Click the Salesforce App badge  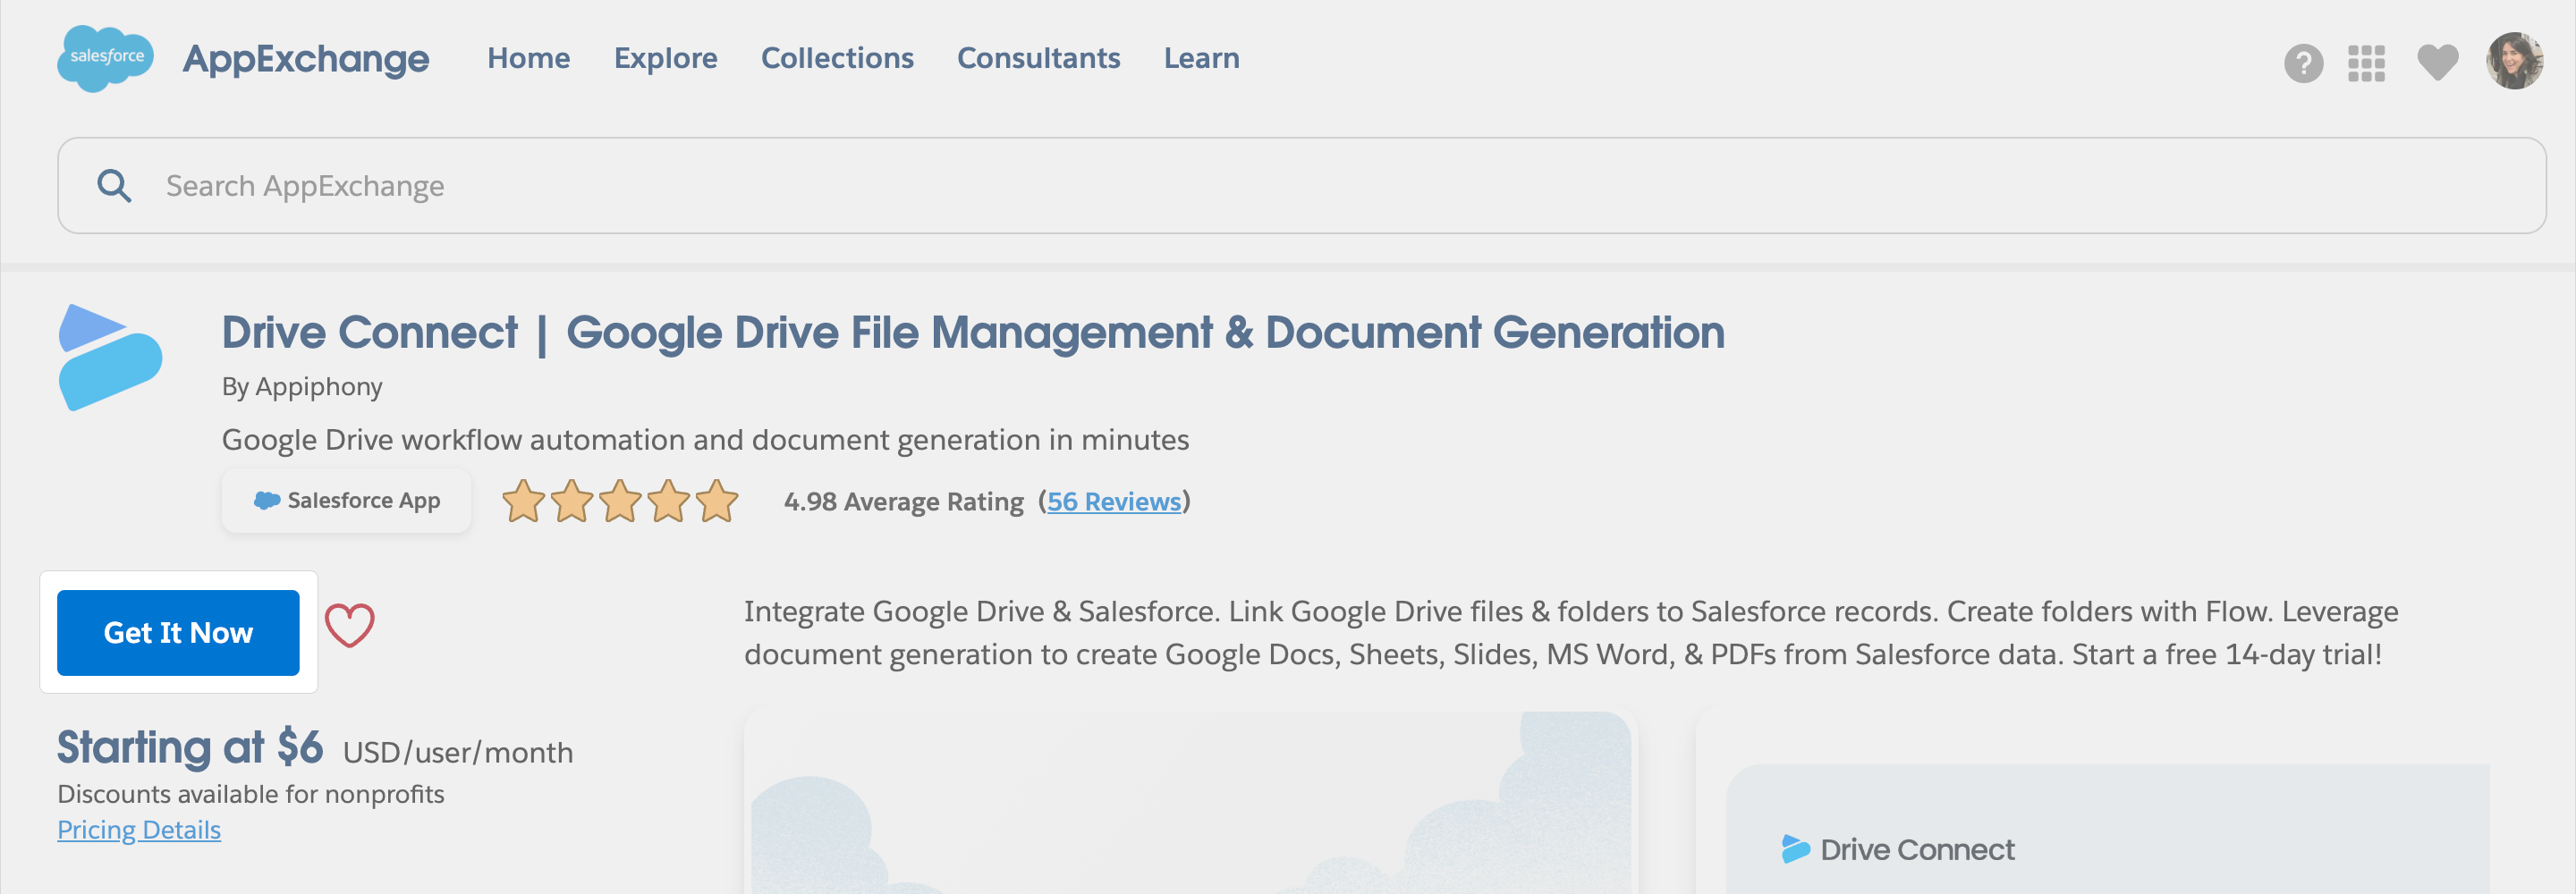tap(346, 500)
